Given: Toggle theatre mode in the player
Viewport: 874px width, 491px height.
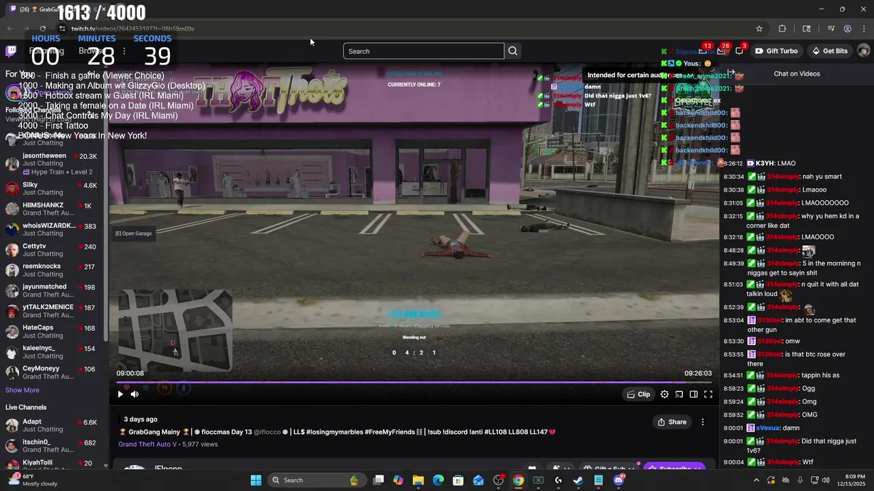Looking at the screenshot, I should [x=694, y=394].
